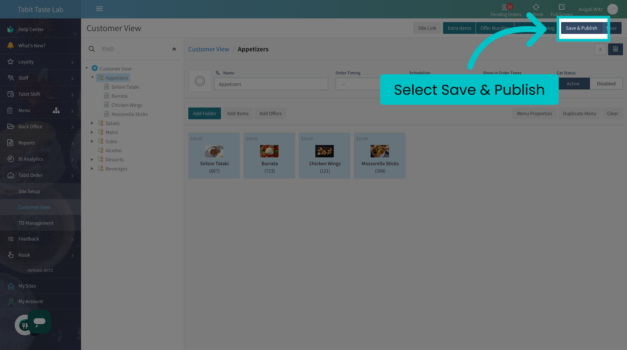Open Pending Orders notifications
This screenshot has width=627, height=350.
(x=506, y=10)
